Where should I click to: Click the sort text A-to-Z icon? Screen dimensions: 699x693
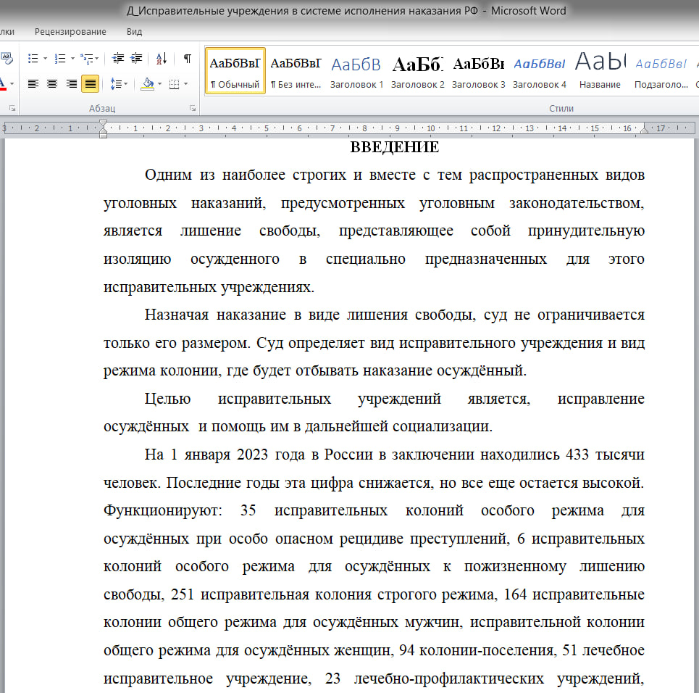click(x=162, y=59)
